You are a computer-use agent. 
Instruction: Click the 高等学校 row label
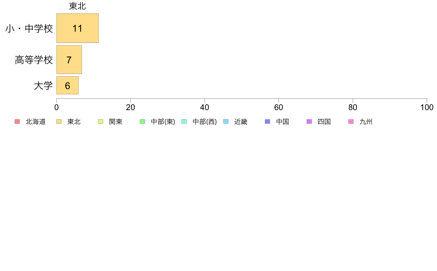[x=34, y=60]
